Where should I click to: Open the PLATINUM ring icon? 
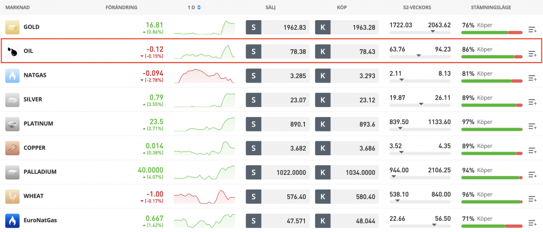click(x=12, y=124)
